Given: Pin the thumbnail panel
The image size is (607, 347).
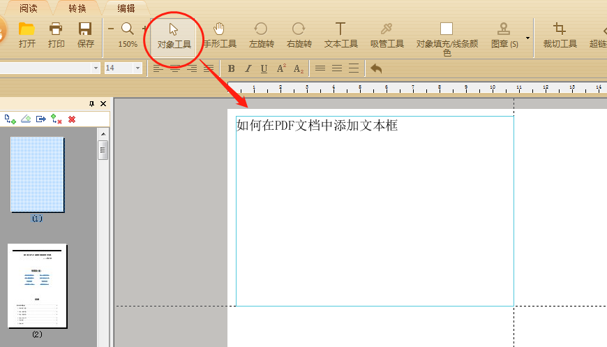Looking at the screenshot, I should coord(91,103).
